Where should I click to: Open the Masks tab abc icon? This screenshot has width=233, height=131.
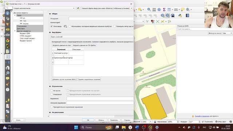point(8,35)
